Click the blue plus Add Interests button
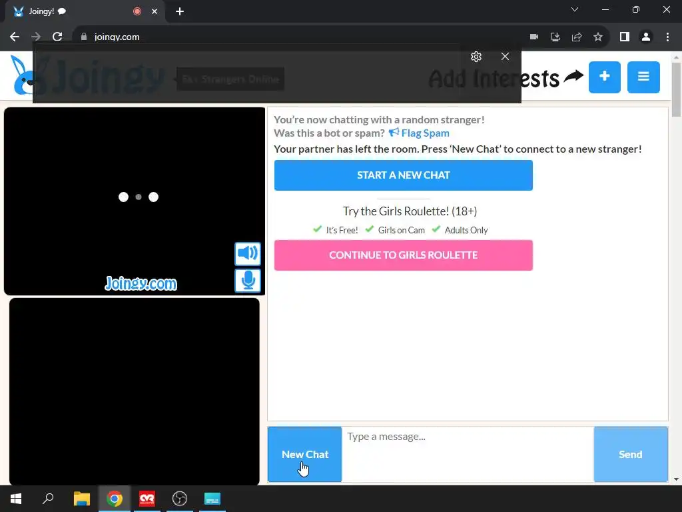This screenshot has height=512, width=682. [605, 77]
